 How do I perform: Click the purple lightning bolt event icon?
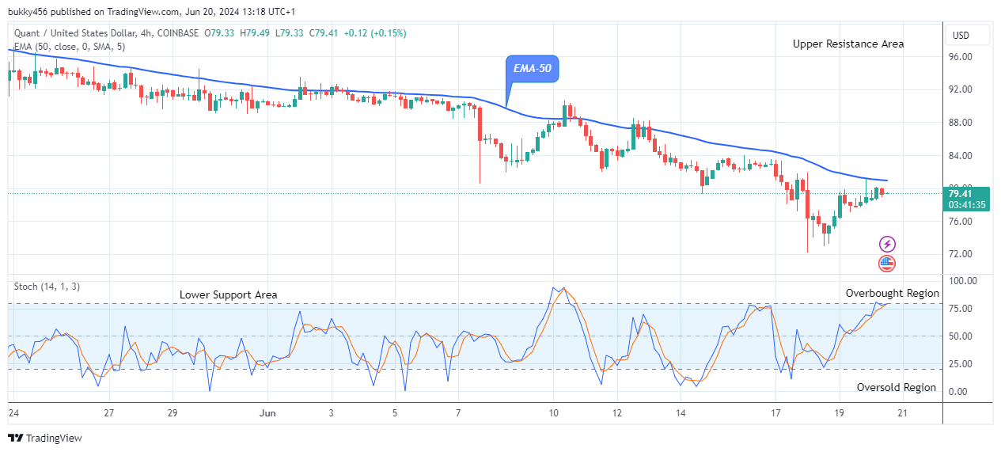click(887, 245)
